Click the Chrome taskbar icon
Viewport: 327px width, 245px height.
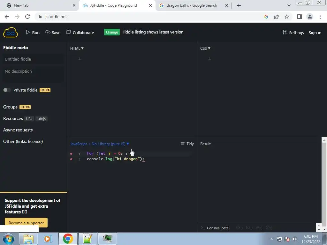point(68,239)
